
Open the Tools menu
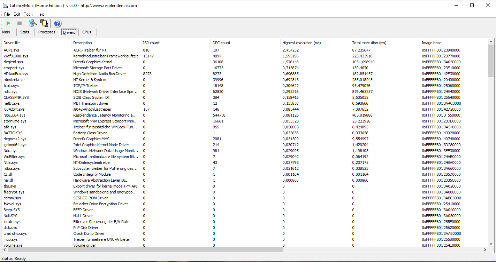pyautogui.click(x=28, y=14)
